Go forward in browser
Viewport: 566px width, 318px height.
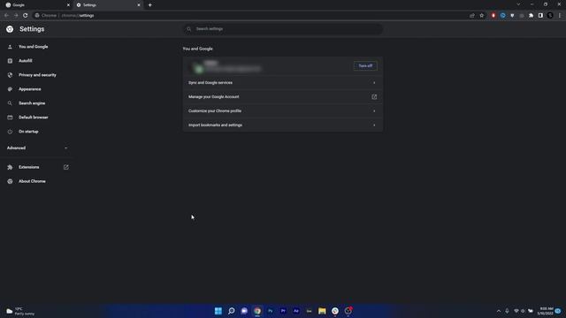(16, 16)
